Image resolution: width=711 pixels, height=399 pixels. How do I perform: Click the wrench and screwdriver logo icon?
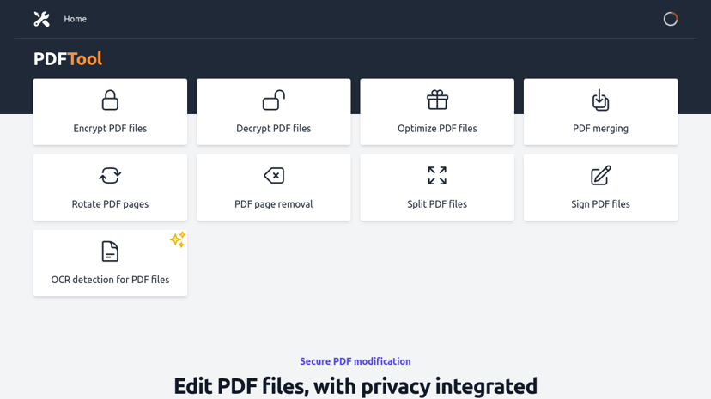pos(42,19)
